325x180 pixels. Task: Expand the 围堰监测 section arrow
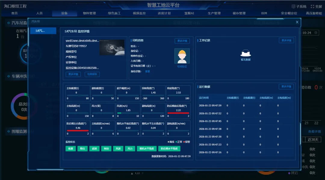tap(8, 131)
